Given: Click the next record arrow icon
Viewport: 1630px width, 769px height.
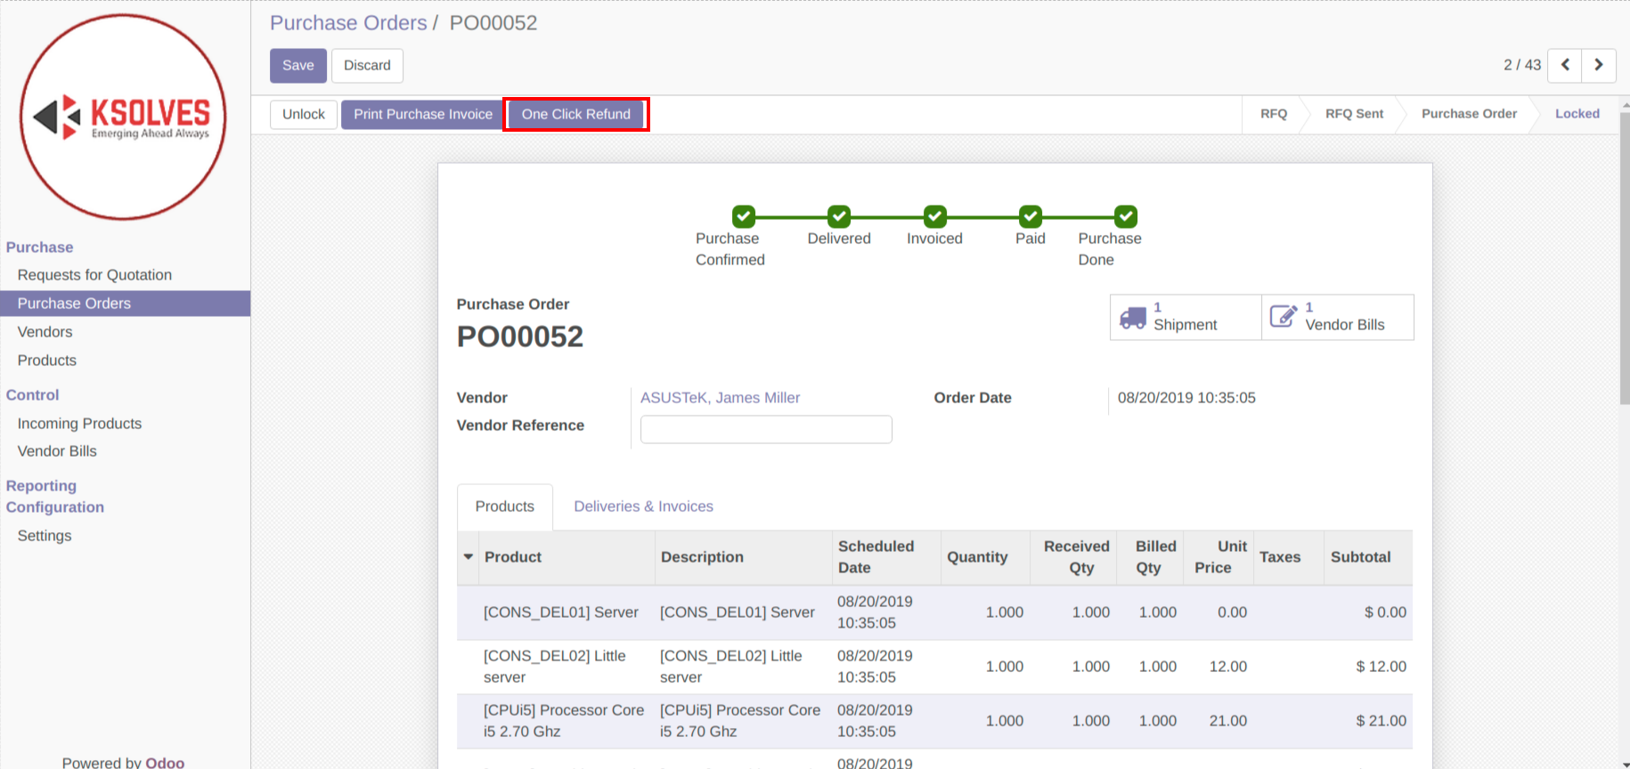Looking at the screenshot, I should coord(1599,65).
